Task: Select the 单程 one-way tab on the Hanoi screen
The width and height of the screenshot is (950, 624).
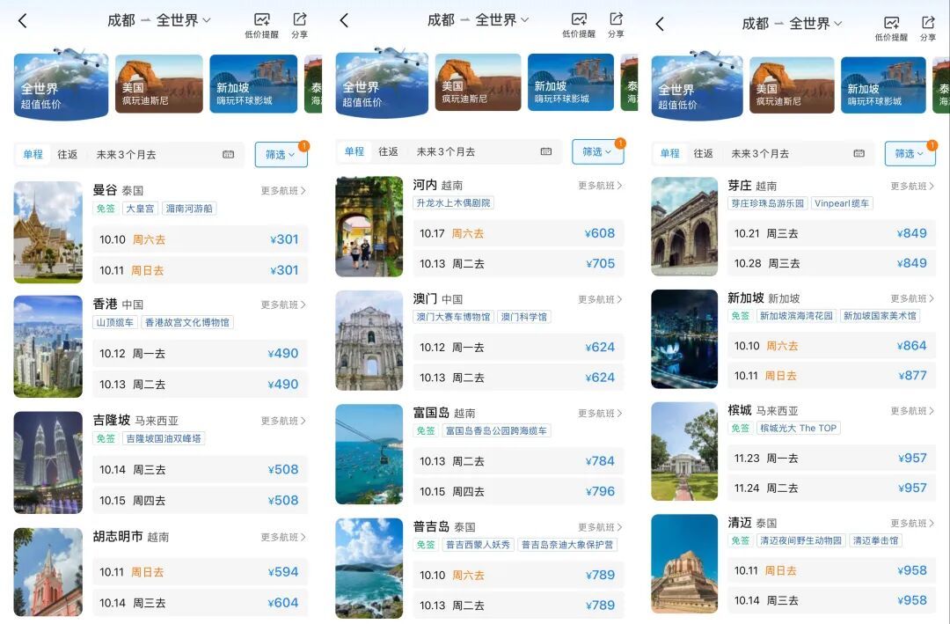Action: [354, 151]
